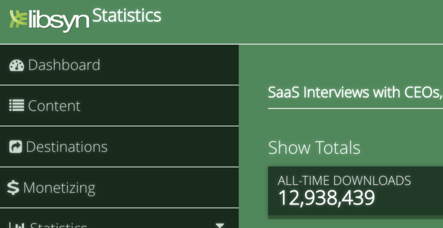Click the SaaS Interviews with CEOs show title
The width and height of the screenshot is (443, 228).
pos(355,92)
